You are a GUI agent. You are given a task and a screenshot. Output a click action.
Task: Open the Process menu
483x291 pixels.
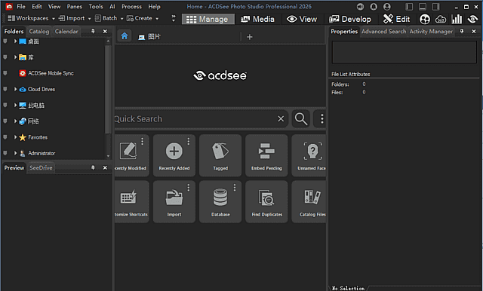click(x=131, y=7)
